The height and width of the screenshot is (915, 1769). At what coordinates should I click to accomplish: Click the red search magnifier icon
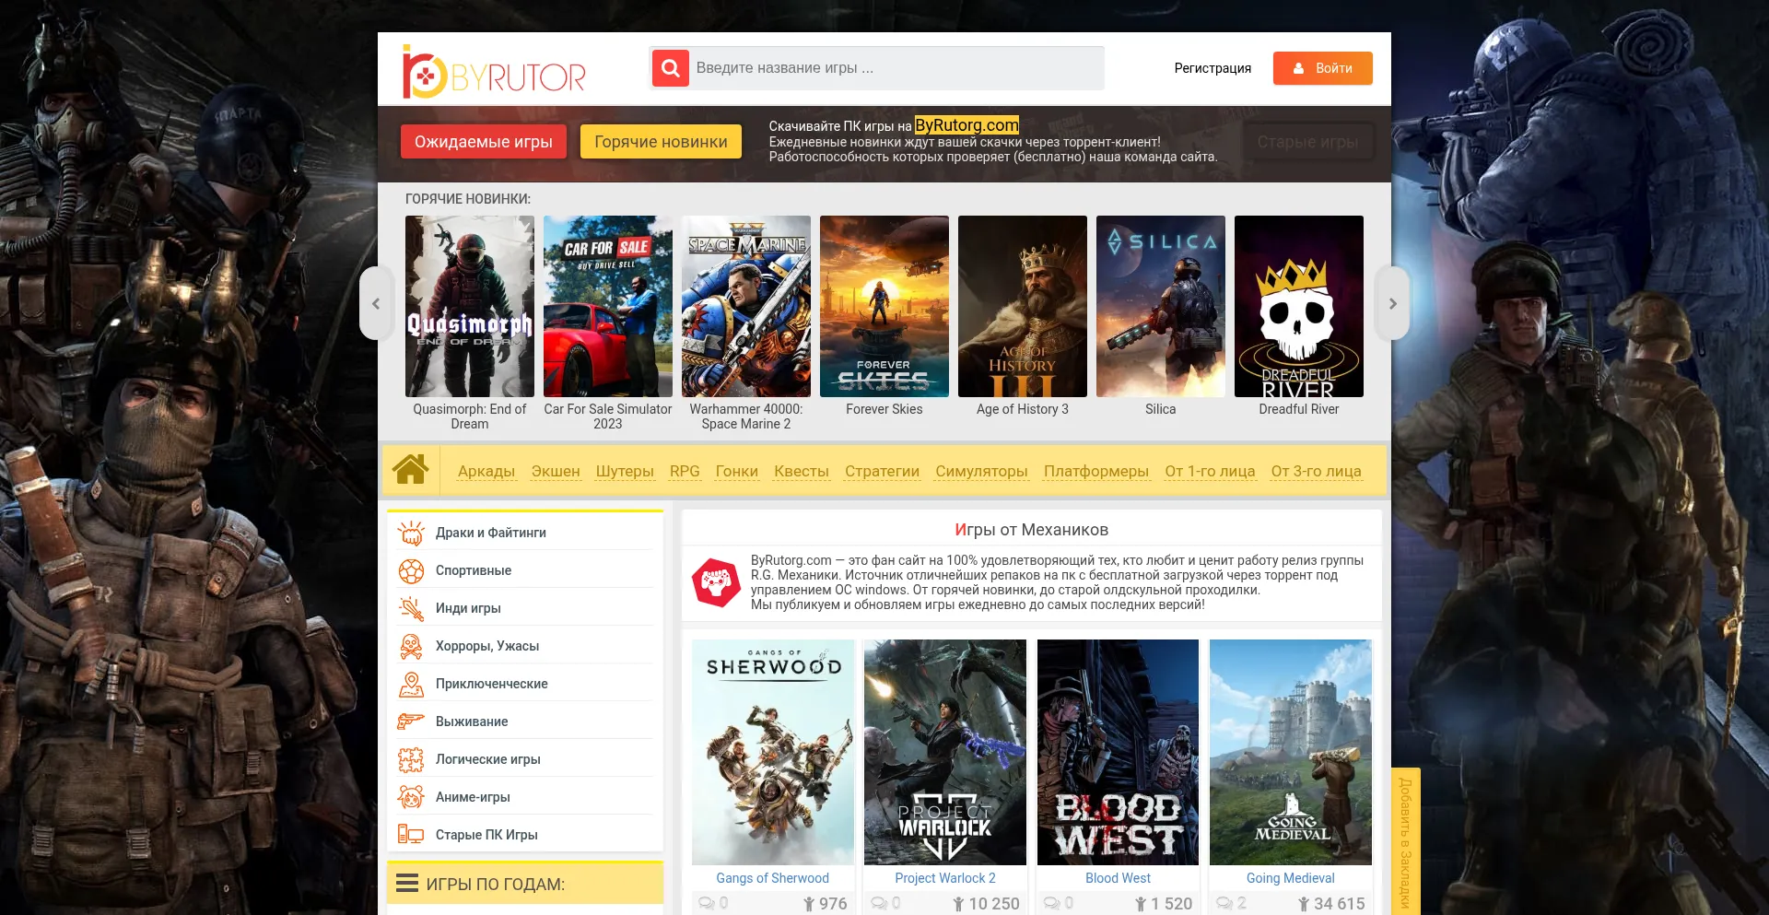[x=671, y=68]
